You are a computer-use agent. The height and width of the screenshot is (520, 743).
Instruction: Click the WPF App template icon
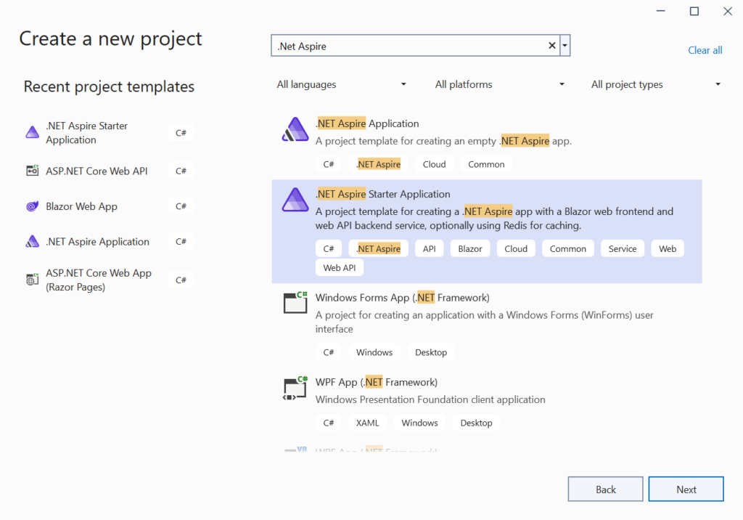click(295, 387)
